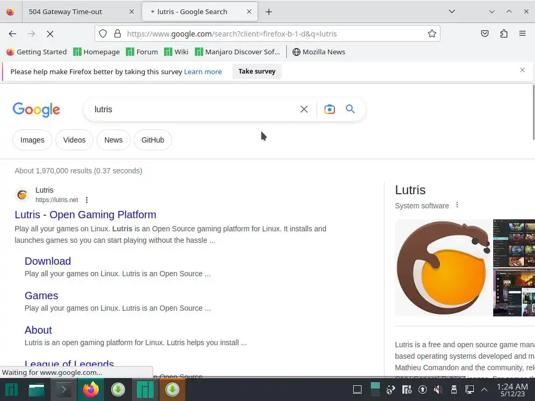Click the https://lutris.net URL text
The height and width of the screenshot is (401, 535).
(x=56, y=200)
